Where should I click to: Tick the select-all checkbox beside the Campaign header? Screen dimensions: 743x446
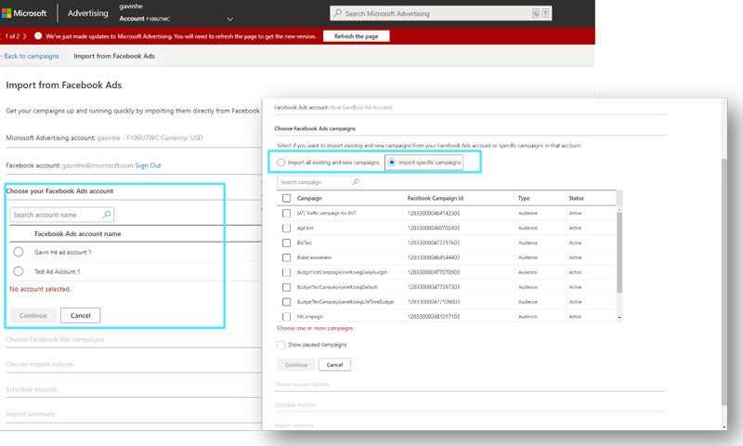click(x=286, y=198)
